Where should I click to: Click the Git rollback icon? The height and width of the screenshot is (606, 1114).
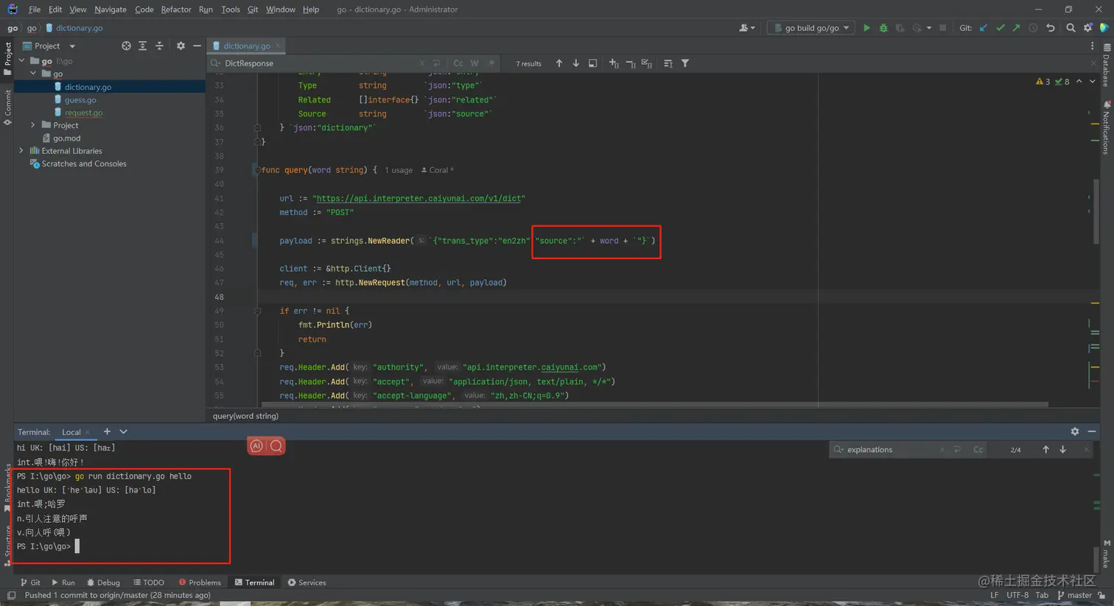(x=1051, y=28)
